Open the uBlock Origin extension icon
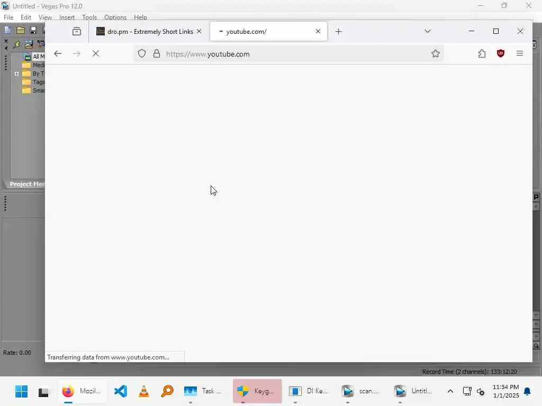Image resolution: width=542 pixels, height=406 pixels. (x=501, y=53)
